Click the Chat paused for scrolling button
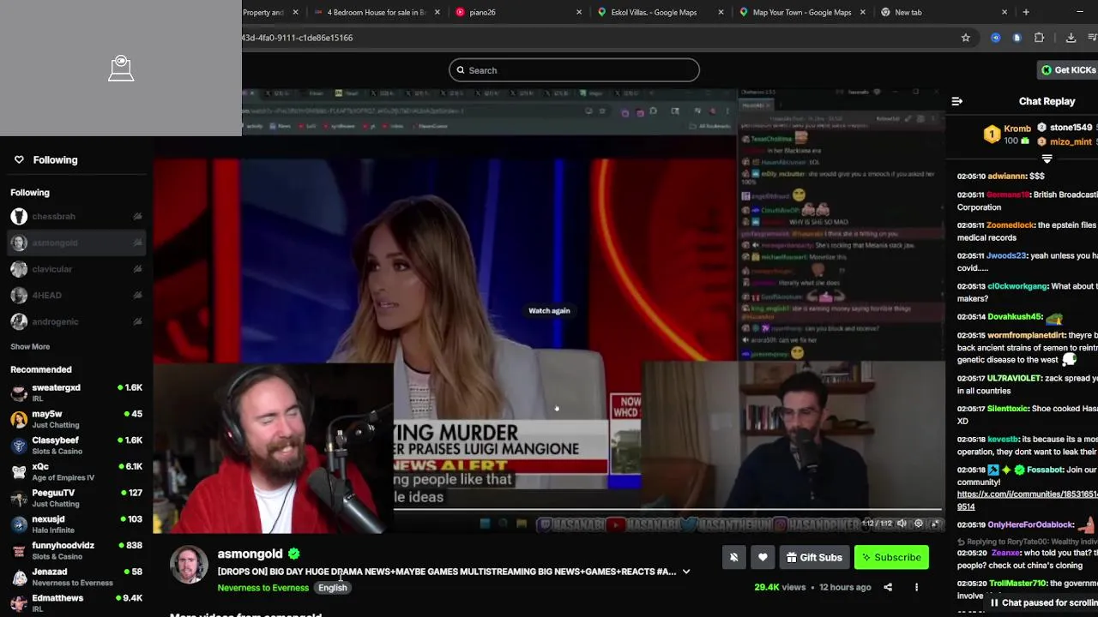1098x617 pixels. click(x=1042, y=603)
